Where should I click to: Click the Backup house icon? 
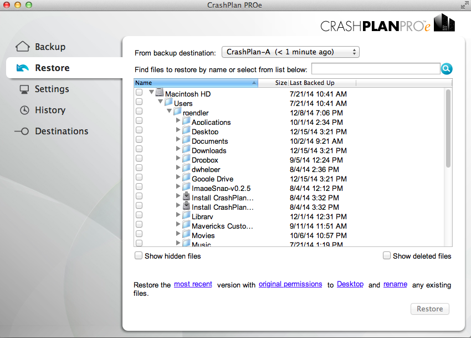23,47
